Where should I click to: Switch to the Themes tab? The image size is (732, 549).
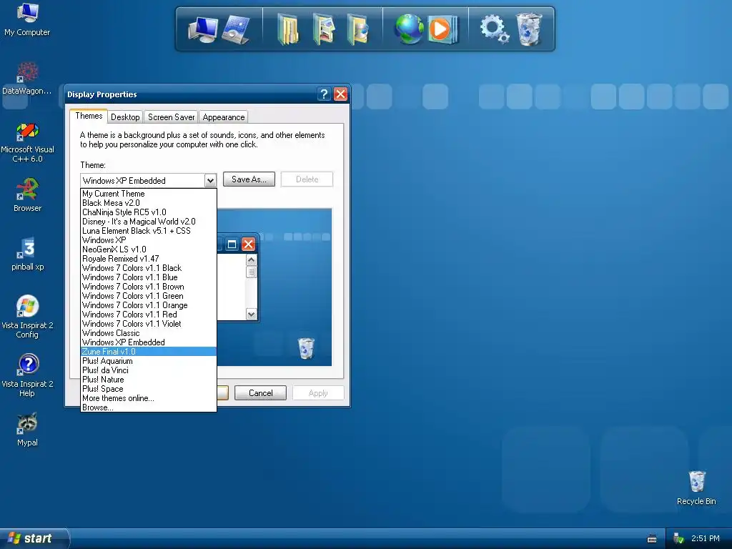[x=89, y=116]
